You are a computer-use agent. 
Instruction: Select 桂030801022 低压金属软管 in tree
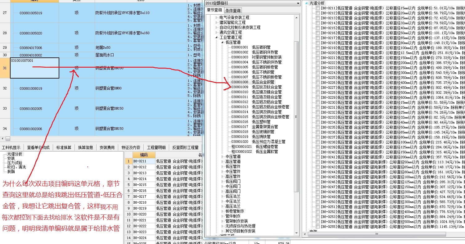255,152
